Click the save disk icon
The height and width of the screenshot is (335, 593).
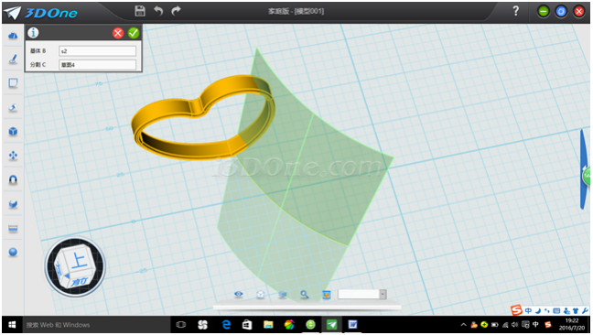click(140, 11)
